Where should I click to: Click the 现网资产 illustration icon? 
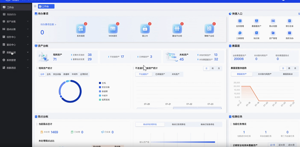tap(43, 57)
